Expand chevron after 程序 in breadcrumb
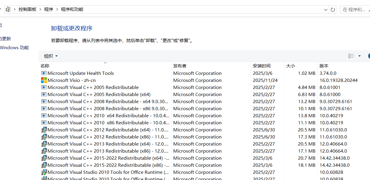The width and height of the screenshot is (370, 180). pos(57,9)
